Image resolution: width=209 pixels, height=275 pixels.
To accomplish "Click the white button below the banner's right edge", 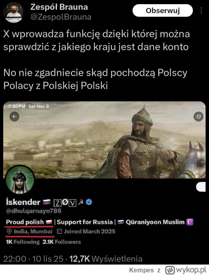I will tap(201, 187).
